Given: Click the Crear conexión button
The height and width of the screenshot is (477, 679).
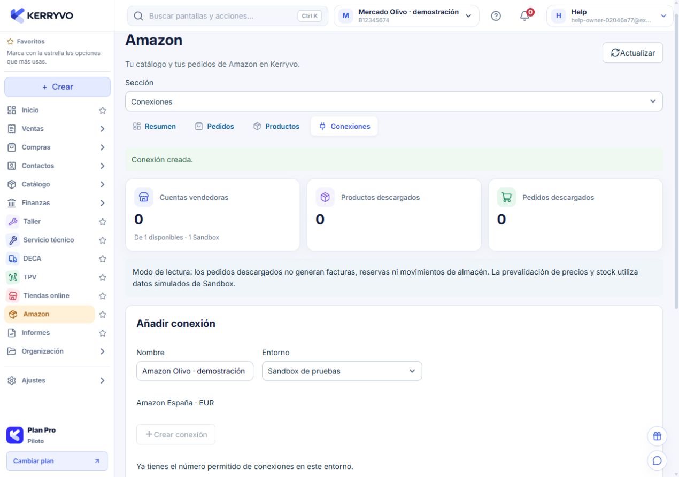Looking at the screenshot, I should [176, 434].
